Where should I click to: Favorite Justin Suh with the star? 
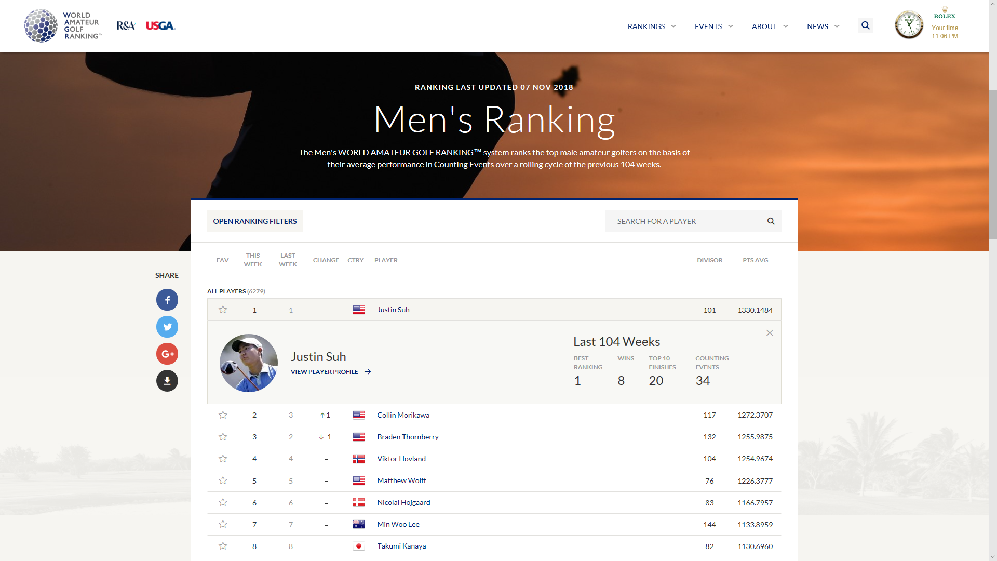(223, 310)
